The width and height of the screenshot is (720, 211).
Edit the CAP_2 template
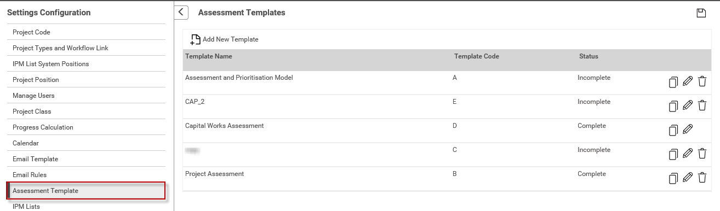coord(688,106)
